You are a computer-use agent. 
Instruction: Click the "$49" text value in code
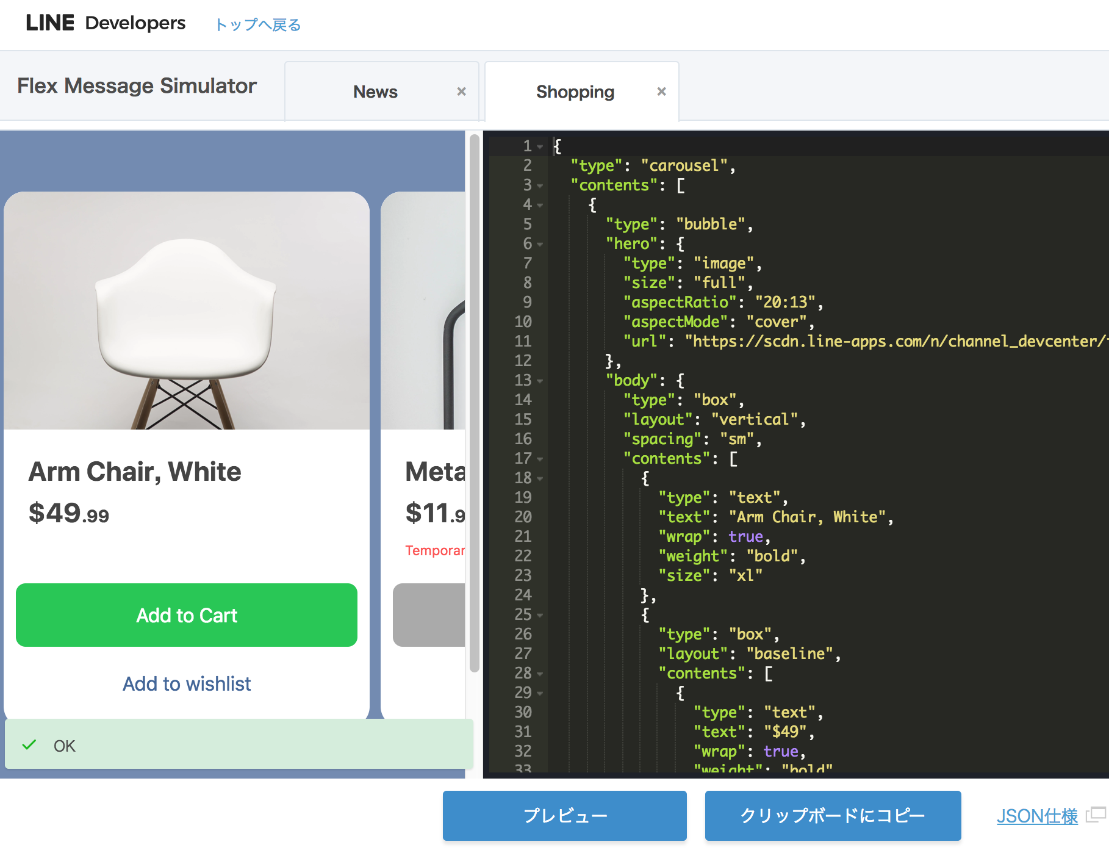(785, 732)
